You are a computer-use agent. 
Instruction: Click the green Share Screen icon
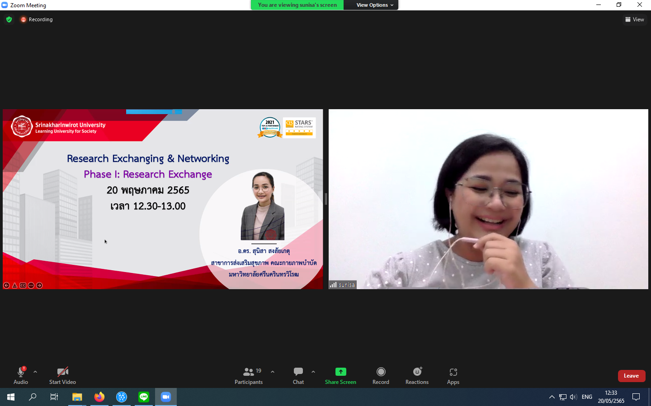340,372
